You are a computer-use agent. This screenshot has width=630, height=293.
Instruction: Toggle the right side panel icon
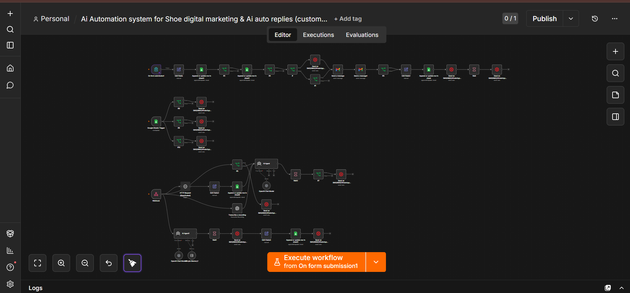pyautogui.click(x=616, y=117)
